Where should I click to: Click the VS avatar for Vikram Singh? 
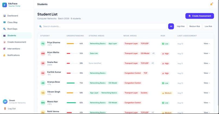pyautogui.click(x=43, y=93)
